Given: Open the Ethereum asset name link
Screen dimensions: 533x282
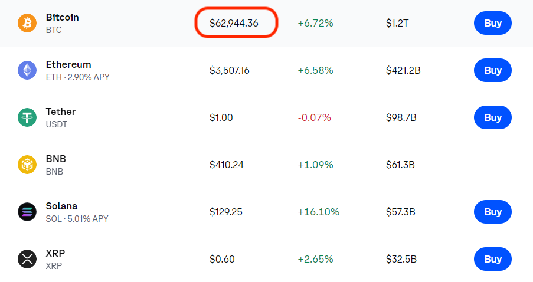Looking at the screenshot, I should coord(68,65).
